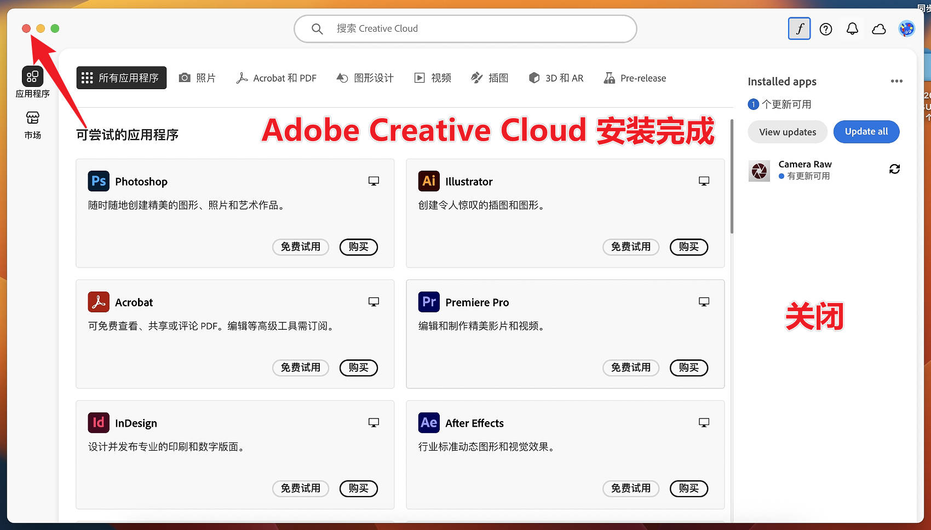
Task: Select the 所有应用程序 tab
Action: [x=121, y=78]
